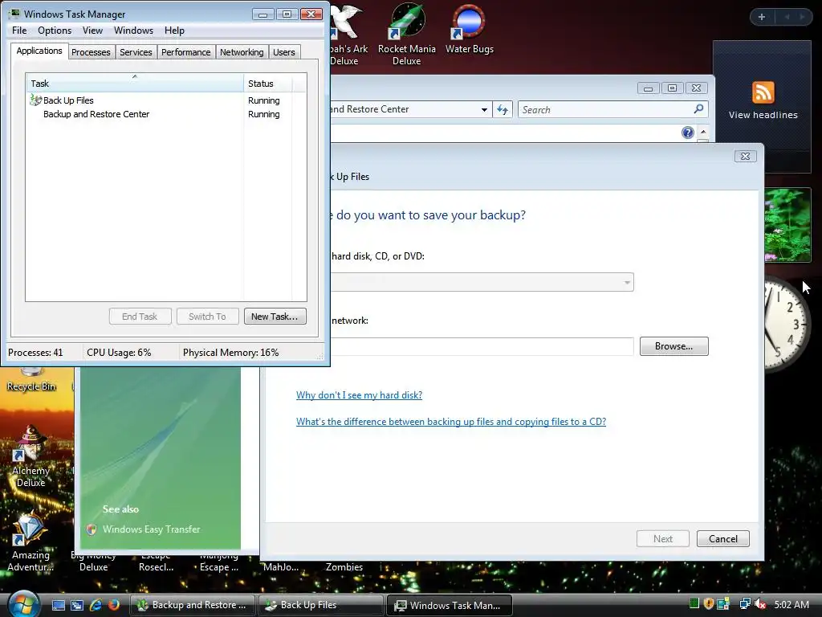Click the security shield tray icon
Image resolution: width=822 pixels, height=617 pixels.
[x=709, y=604]
